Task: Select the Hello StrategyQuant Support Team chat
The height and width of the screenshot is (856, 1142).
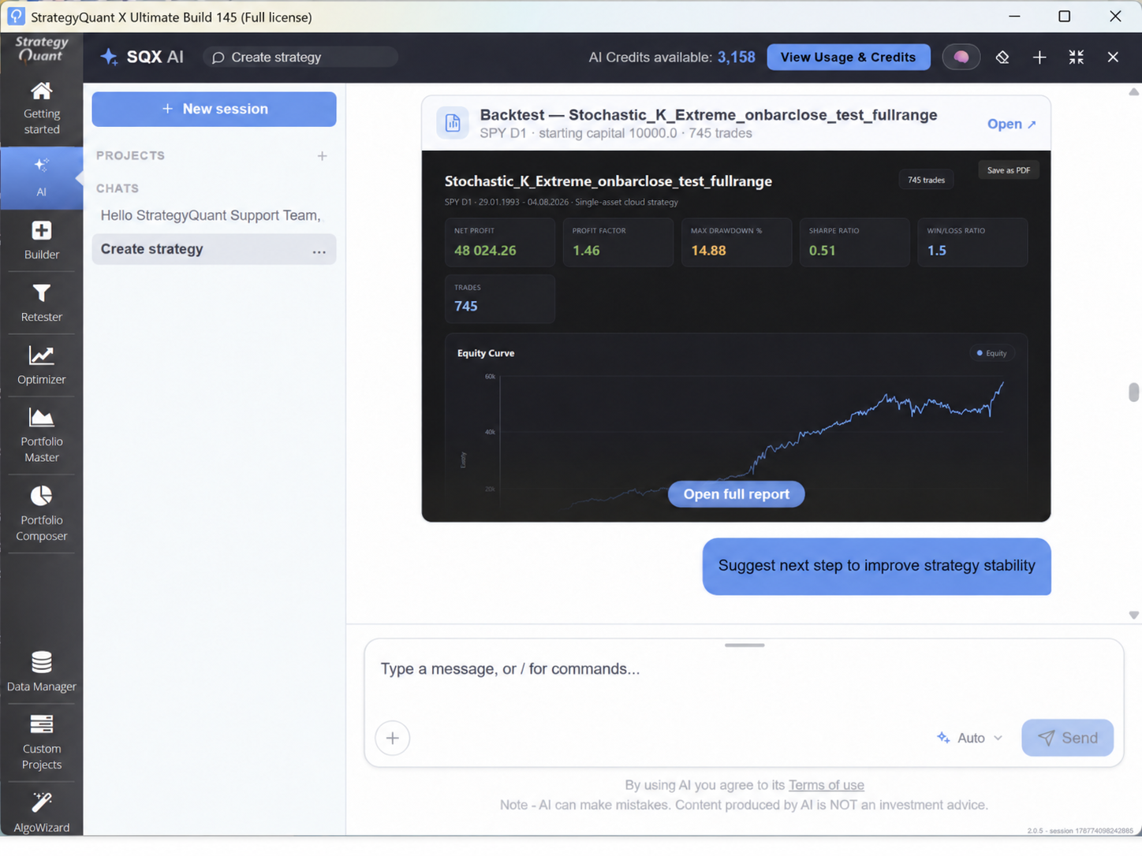Action: tap(211, 215)
